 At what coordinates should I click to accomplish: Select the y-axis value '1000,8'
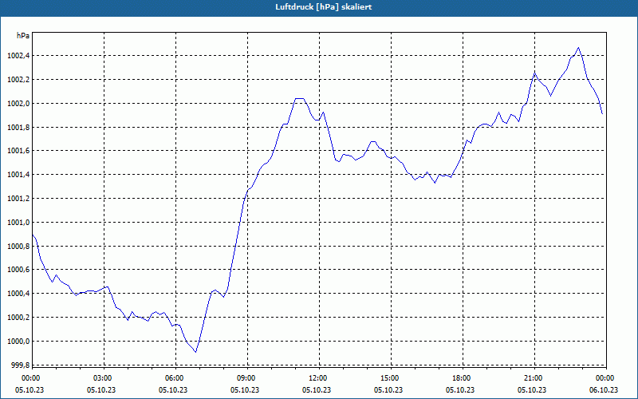[18, 247]
